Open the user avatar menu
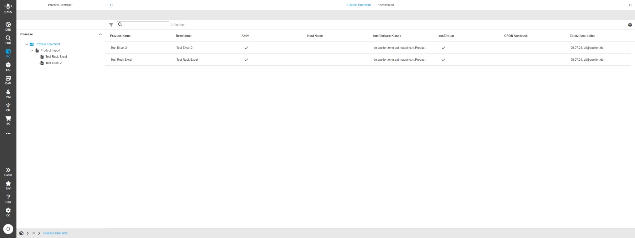Screen dimensions: 635x238 click(8, 229)
